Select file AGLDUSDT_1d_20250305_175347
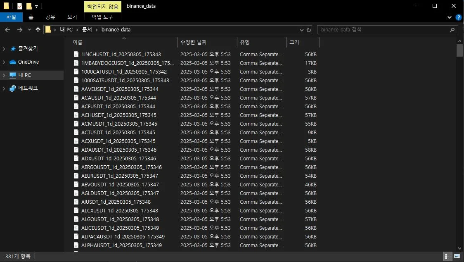This screenshot has width=464, height=262. pyautogui.click(x=120, y=193)
